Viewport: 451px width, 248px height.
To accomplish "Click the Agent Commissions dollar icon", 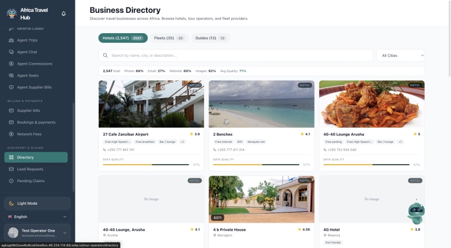I will pos(11,64).
